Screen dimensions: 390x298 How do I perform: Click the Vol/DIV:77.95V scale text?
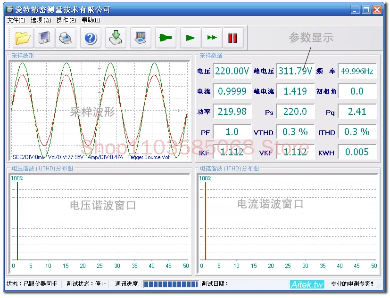[x=66, y=157]
